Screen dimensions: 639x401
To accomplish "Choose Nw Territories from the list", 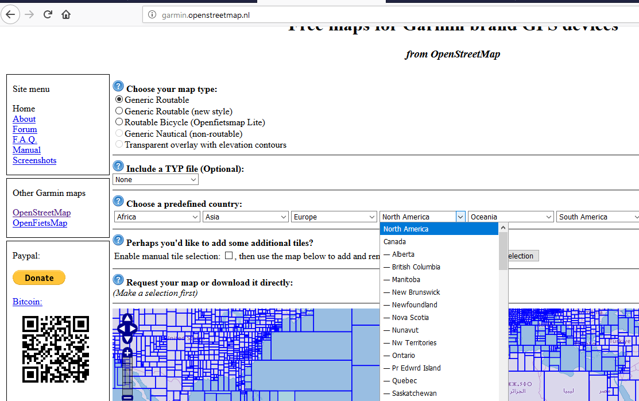I will pyautogui.click(x=439, y=342).
